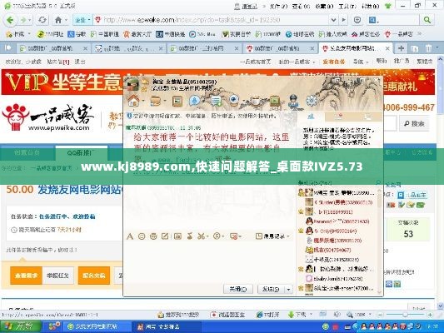Click the 关闭 close button in chat window
The width and height of the screenshot is (444, 333).
(x=238, y=289)
